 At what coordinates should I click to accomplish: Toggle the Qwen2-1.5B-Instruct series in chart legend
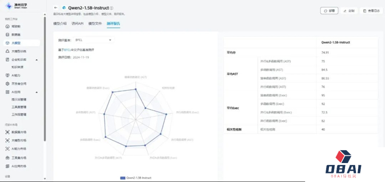(136, 178)
